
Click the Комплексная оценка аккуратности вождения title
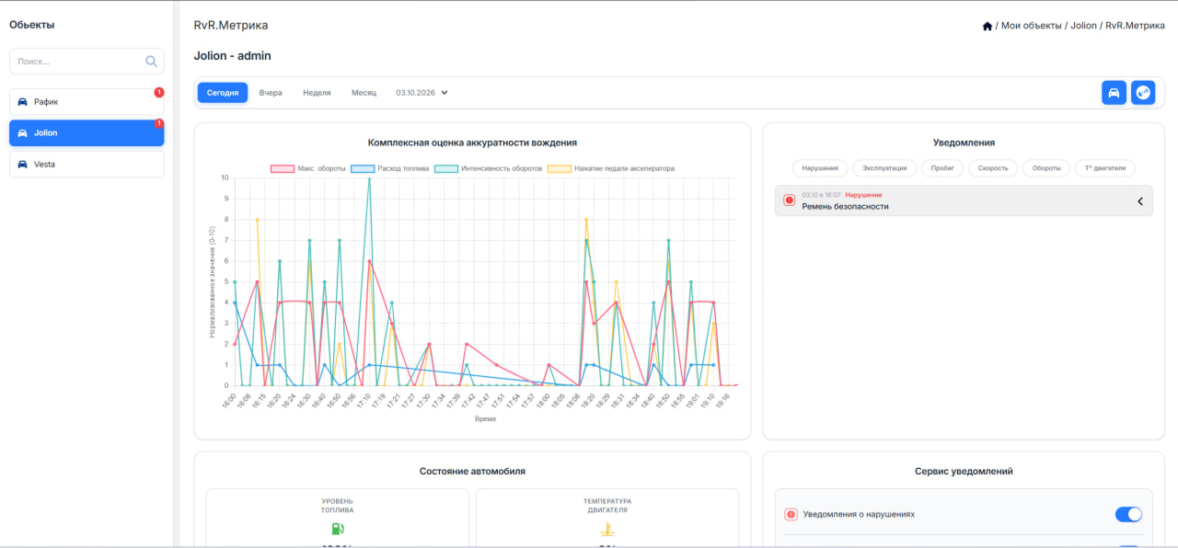(x=472, y=143)
